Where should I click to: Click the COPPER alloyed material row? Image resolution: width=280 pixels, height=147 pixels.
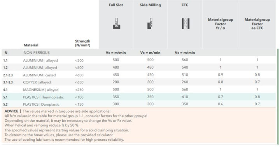[x=138, y=82]
